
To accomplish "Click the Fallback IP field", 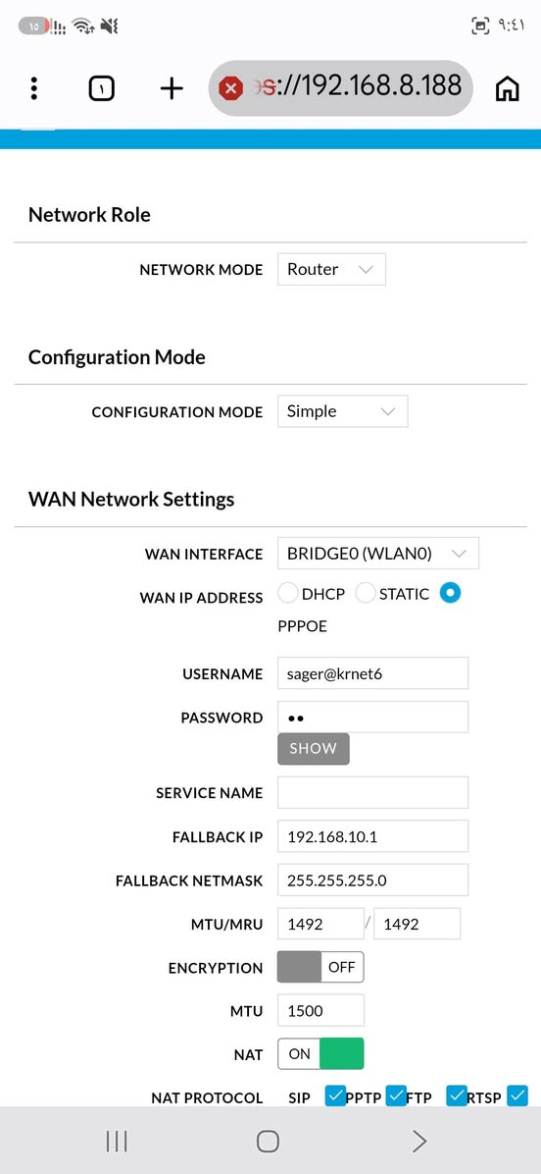I will (372, 836).
